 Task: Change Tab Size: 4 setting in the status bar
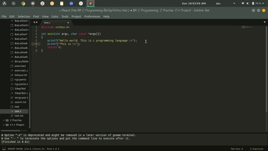pyautogui.click(x=237, y=149)
